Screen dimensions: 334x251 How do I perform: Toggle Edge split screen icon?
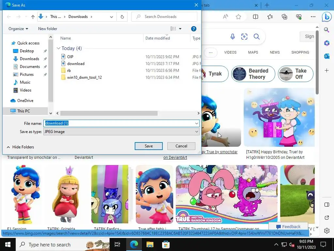255,17
